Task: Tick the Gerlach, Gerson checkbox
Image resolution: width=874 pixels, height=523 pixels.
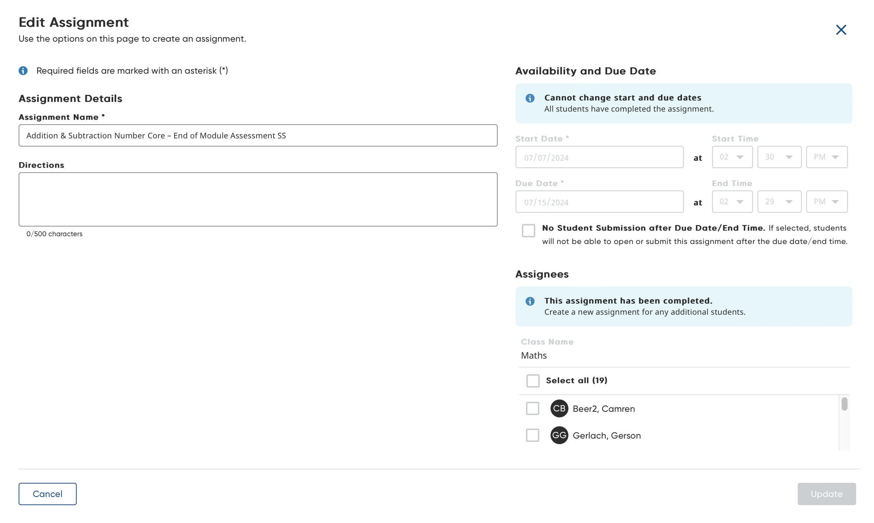Action: click(x=532, y=435)
